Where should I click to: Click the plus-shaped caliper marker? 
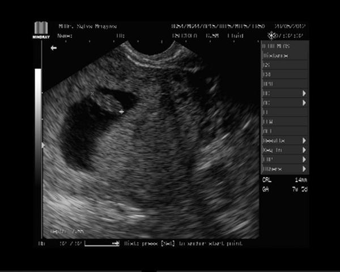tap(121, 112)
